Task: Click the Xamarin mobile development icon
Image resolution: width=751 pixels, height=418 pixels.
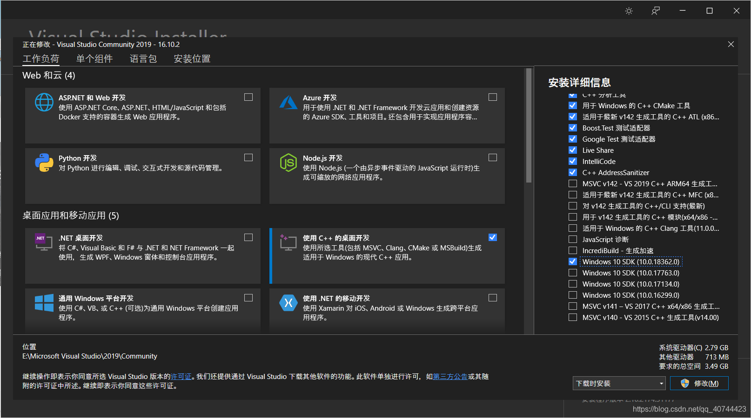Action: (288, 303)
